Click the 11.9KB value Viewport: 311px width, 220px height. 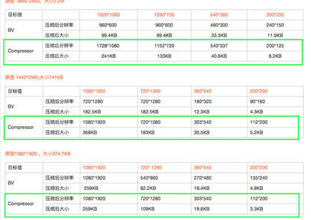coord(275,36)
